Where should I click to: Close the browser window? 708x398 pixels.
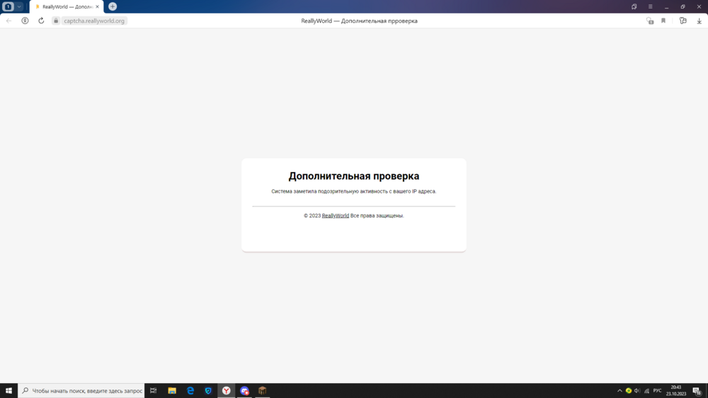tap(699, 7)
